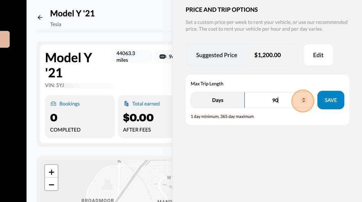Screen dimensions: 362x202
Task: Select the Days unit box
Action: coord(218,100)
